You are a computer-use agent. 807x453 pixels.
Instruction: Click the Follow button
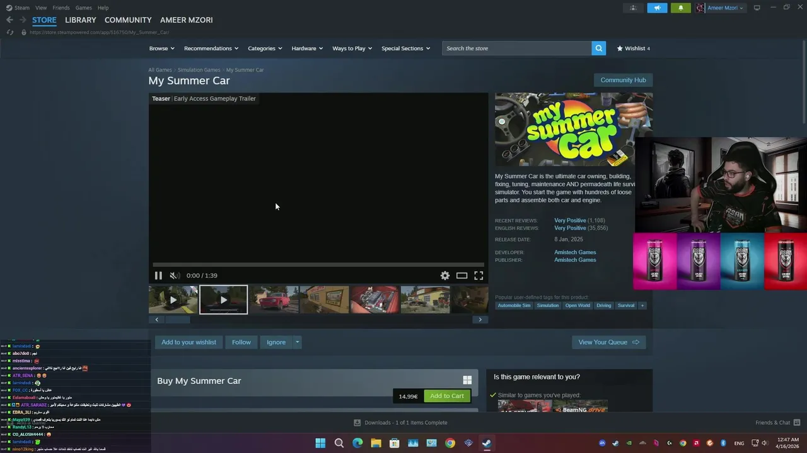tap(241, 342)
